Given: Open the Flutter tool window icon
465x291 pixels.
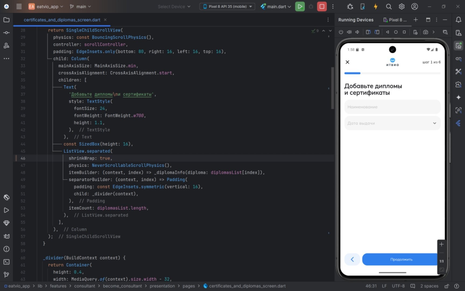Looking at the screenshot, I should 458,123.
